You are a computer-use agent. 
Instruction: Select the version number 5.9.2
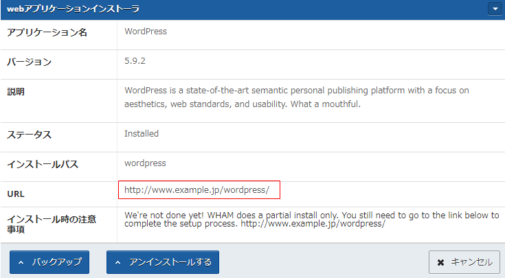click(x=135, y=61)
